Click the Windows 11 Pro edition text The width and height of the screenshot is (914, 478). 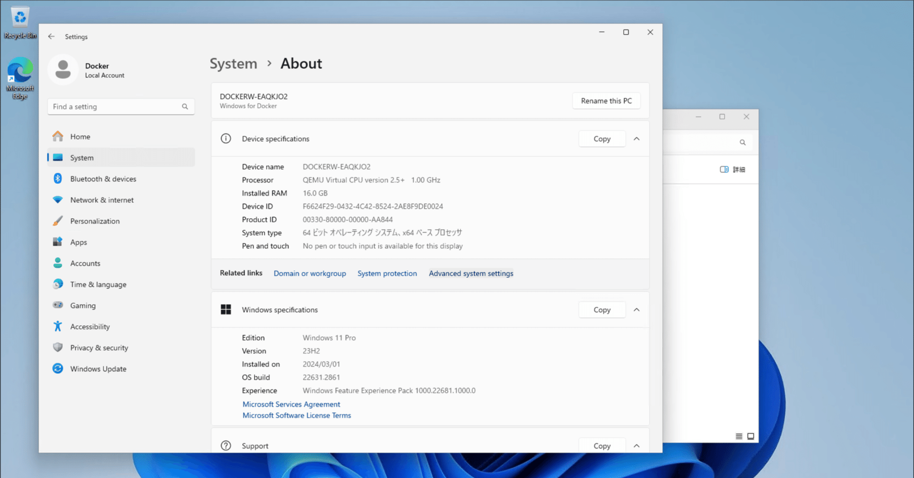[329, 338]
